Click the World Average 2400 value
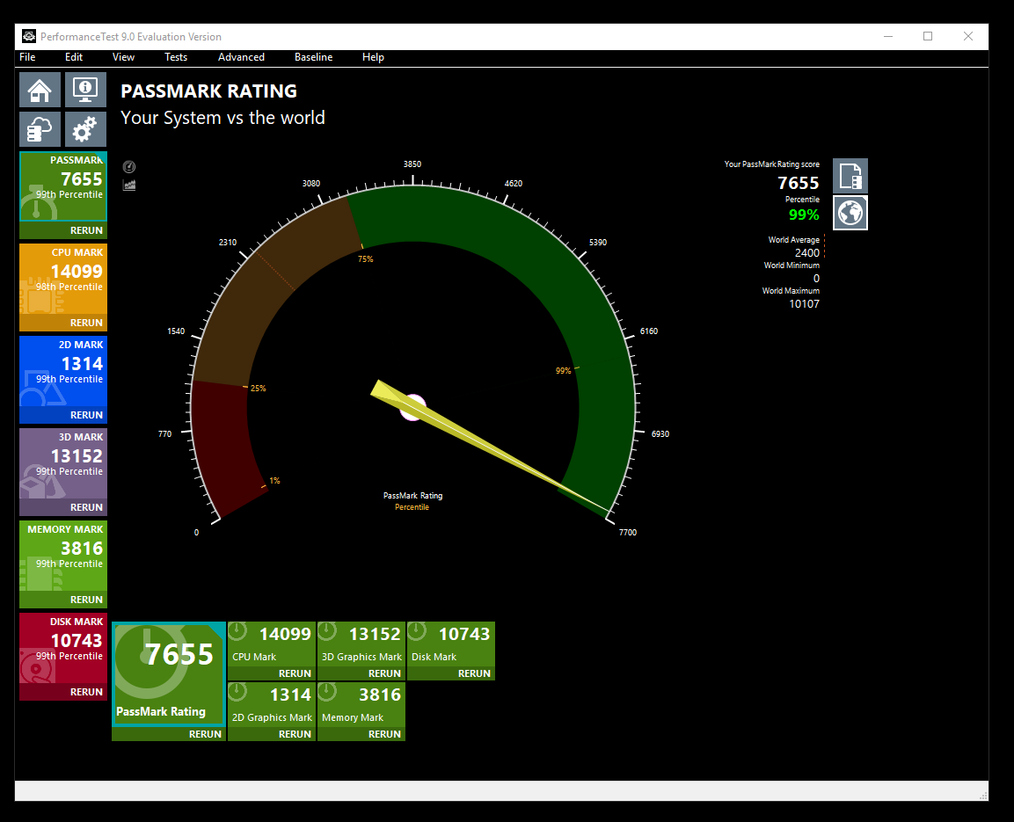 (807, 252)
